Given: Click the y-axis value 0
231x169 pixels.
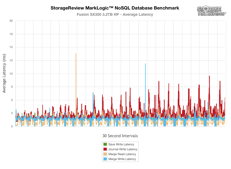Looking at the screenshot, I should click(x=12, y=126).
